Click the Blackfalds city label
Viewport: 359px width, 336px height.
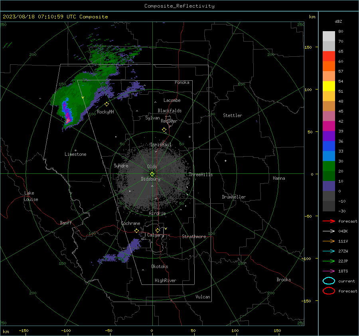170,111
